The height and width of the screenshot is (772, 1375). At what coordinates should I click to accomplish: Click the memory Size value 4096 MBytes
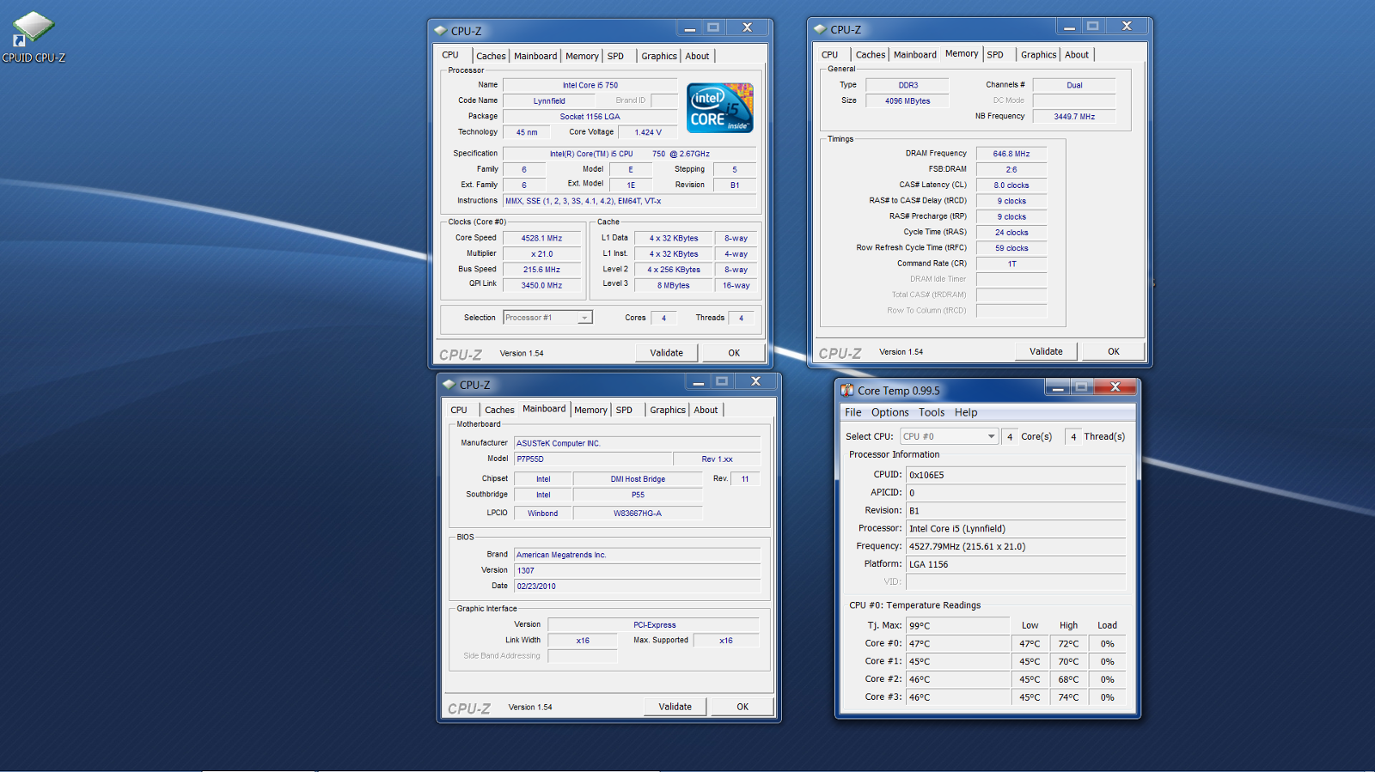pos(907,101)
